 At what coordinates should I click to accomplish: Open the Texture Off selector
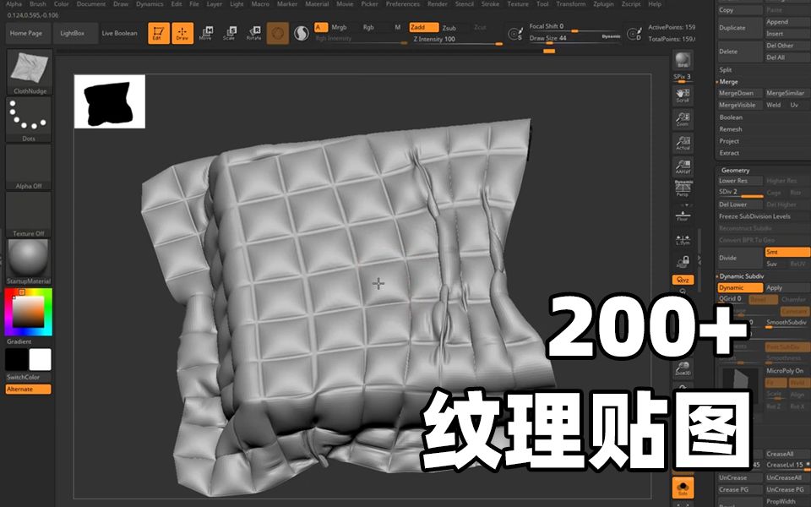(x=29, y=215)
